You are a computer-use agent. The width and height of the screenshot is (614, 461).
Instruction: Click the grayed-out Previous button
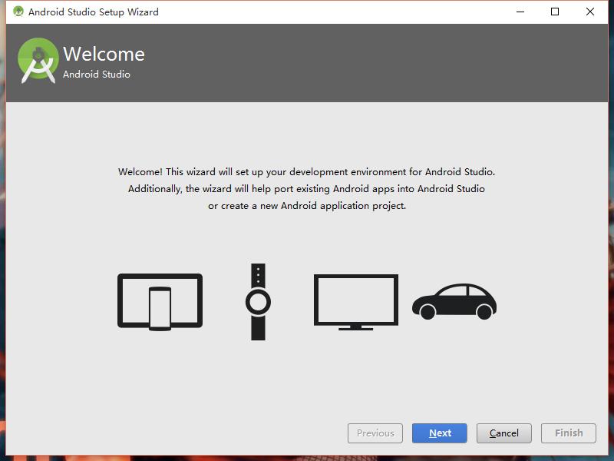click(375, 433)
